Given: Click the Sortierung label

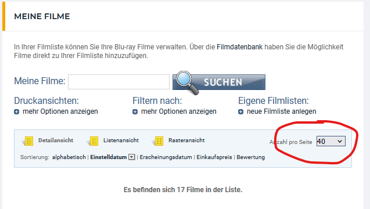Looking at the screenshot, I should [35, 157].
